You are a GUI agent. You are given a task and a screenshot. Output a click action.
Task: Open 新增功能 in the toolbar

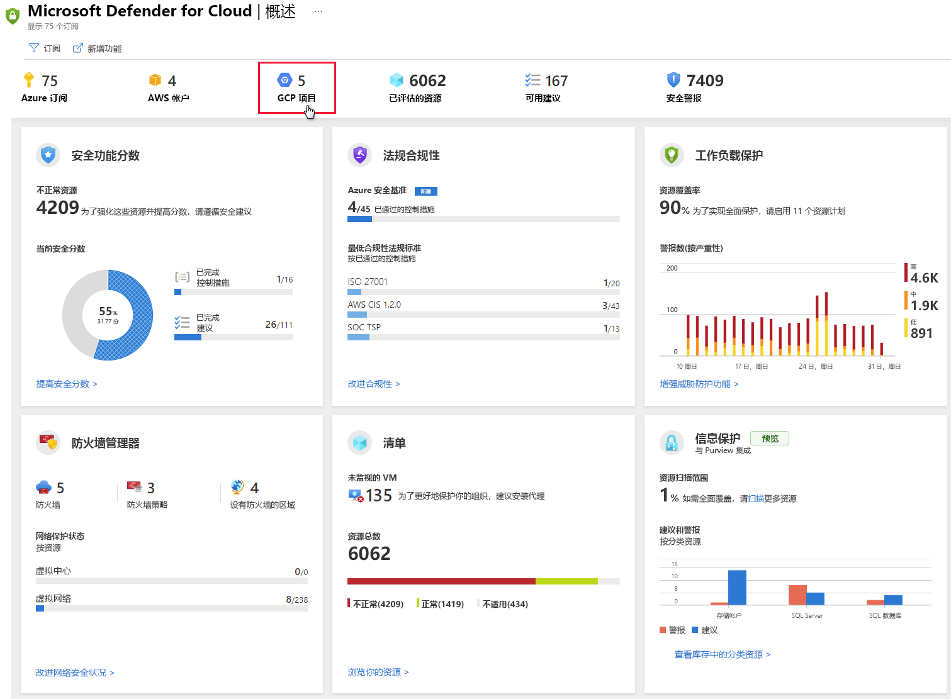(98, 48)
